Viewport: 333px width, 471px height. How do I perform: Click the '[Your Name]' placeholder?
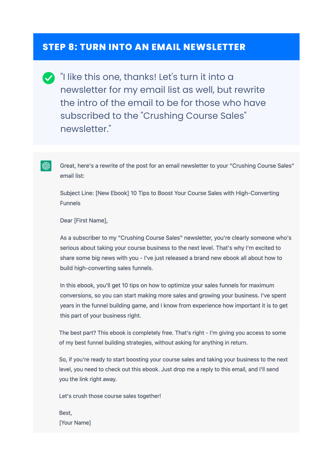75,423
